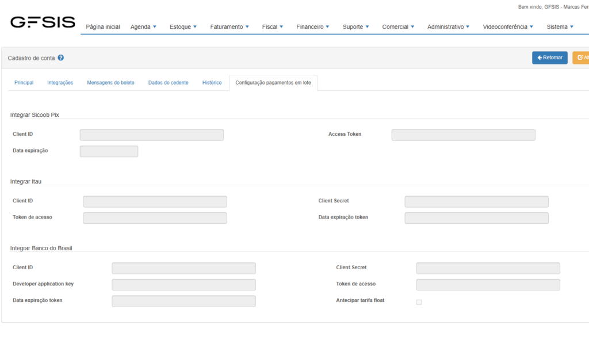Click the GFSIS logo

(43, 22)
